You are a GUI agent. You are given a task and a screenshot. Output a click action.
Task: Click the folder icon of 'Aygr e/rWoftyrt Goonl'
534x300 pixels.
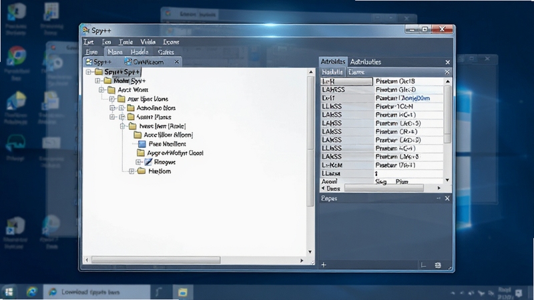(x=141, y=153)
